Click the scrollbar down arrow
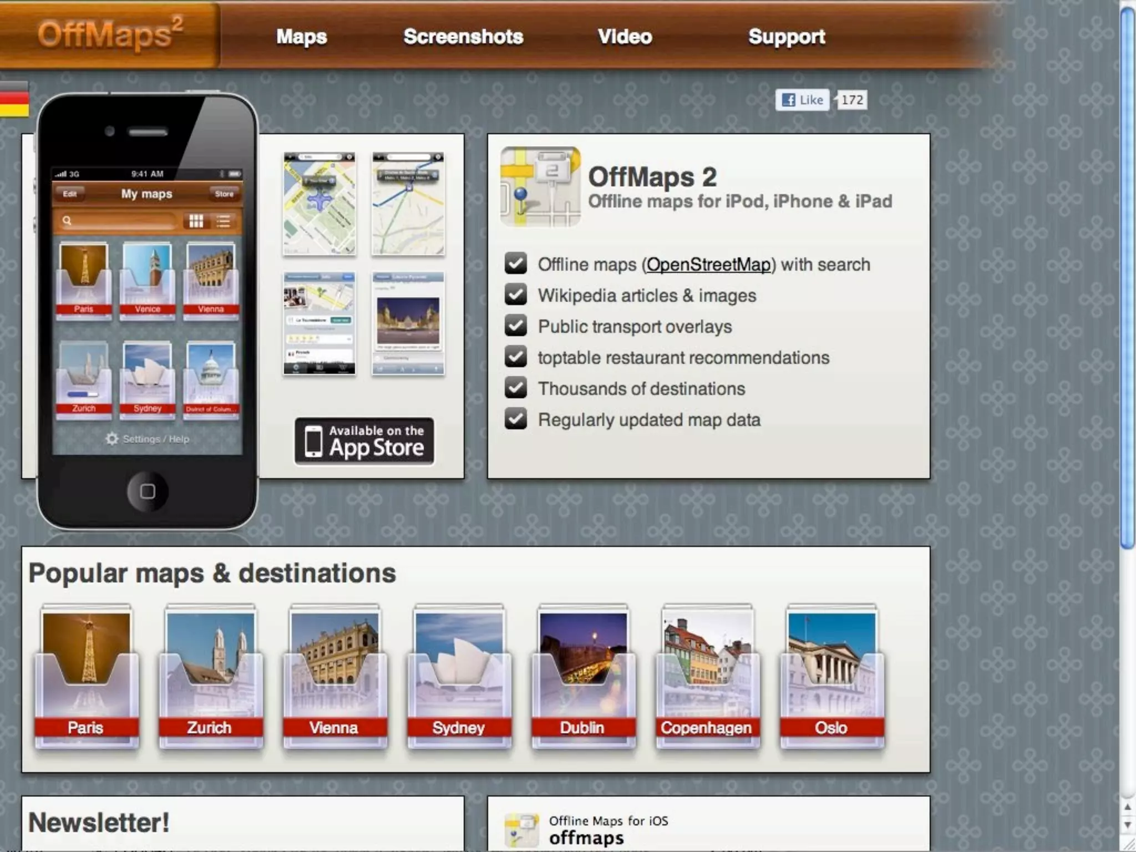Viewport: 1136px width, 852px height. [x=1127, y=825]
